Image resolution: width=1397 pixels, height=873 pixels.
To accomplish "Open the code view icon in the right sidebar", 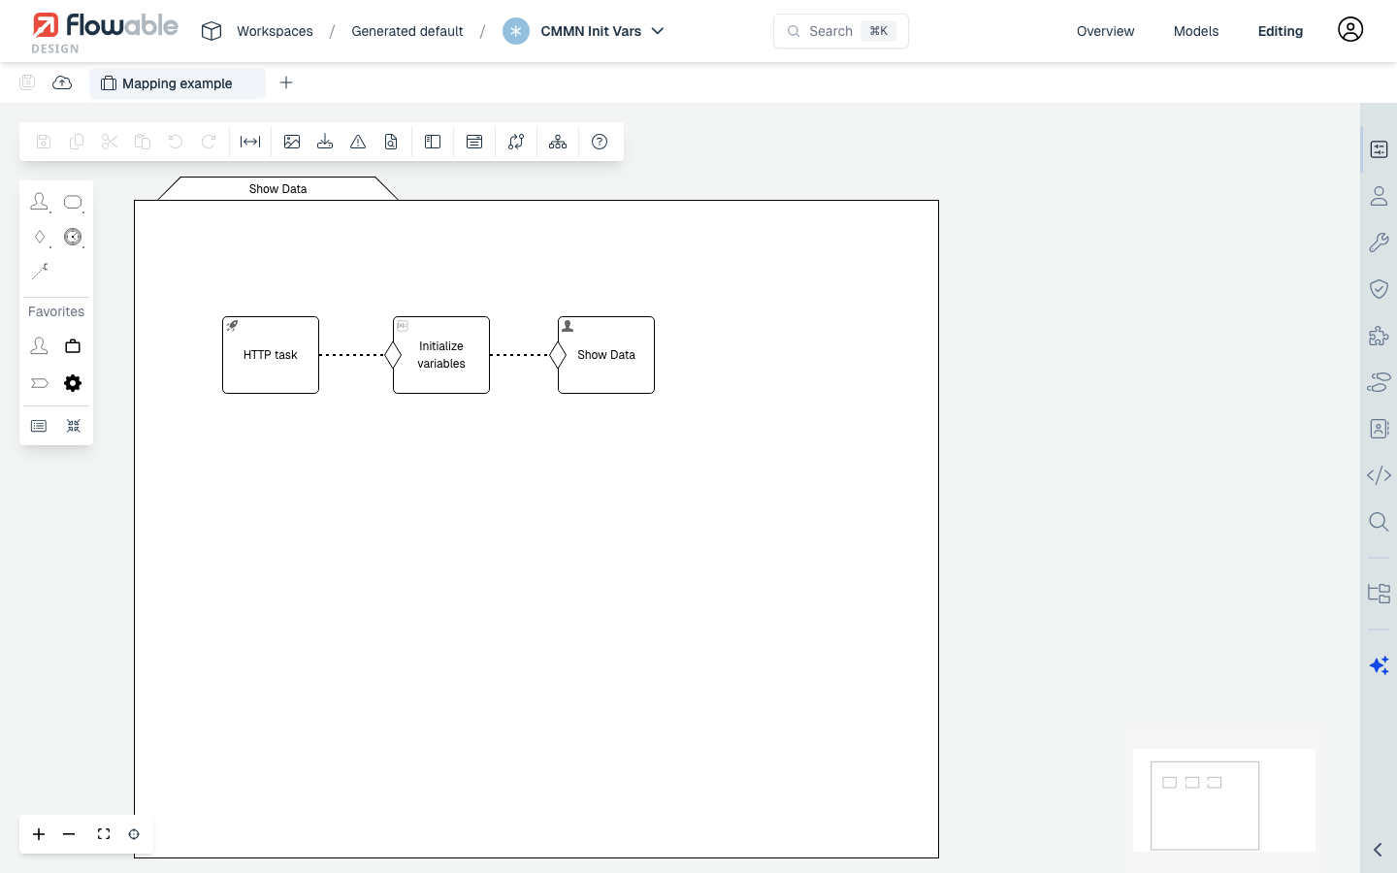I will (x=1379, y=475).
